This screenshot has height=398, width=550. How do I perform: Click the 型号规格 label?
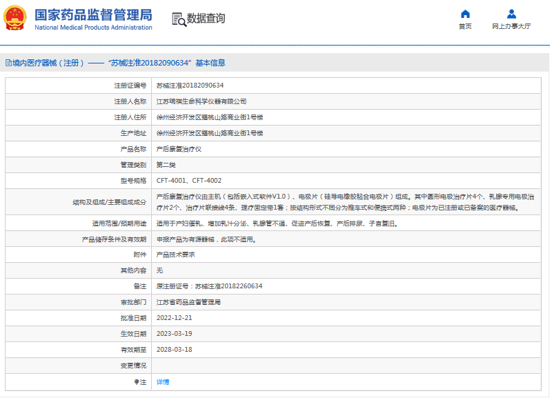click(x=133, y=181)
